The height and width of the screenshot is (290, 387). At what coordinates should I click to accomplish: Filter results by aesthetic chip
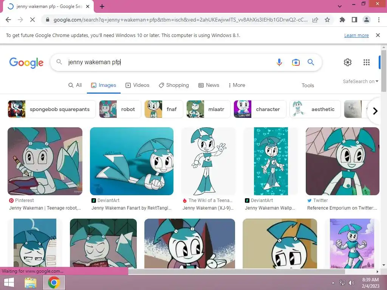click(315, 109)
